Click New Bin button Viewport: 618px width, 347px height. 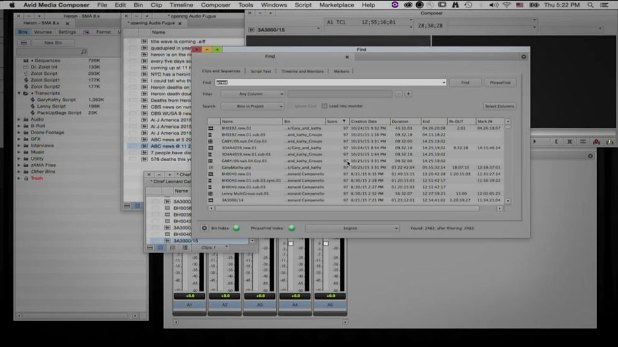(53, 42)
